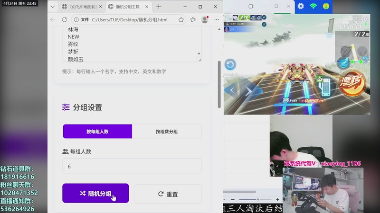Tap the nitro boost bottle button in game
The height and width of the screenshot is (213, 380).
(325, 87)
